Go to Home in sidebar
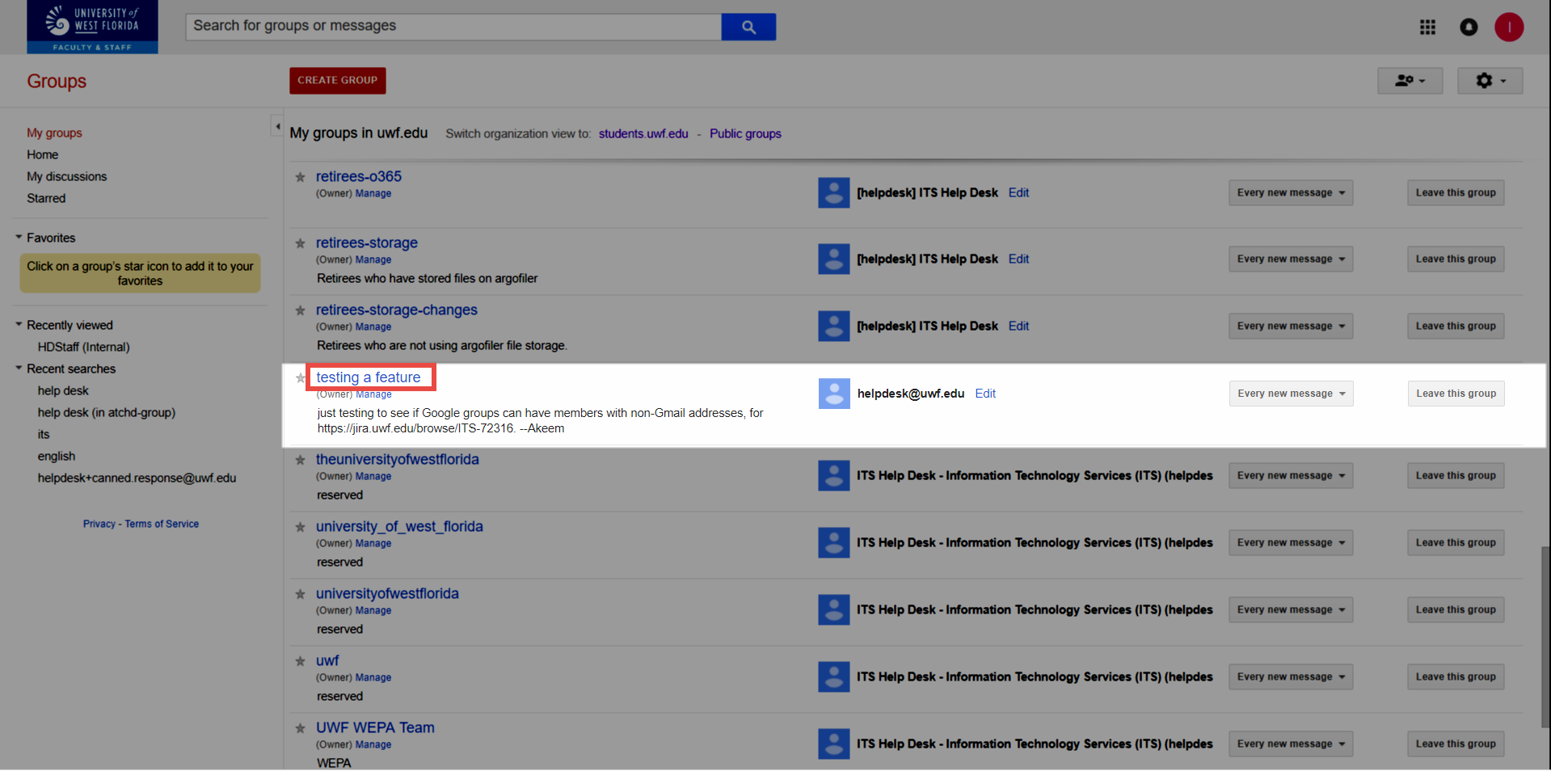The height and width of the screenshot is (771, 1551). point(42,154)
